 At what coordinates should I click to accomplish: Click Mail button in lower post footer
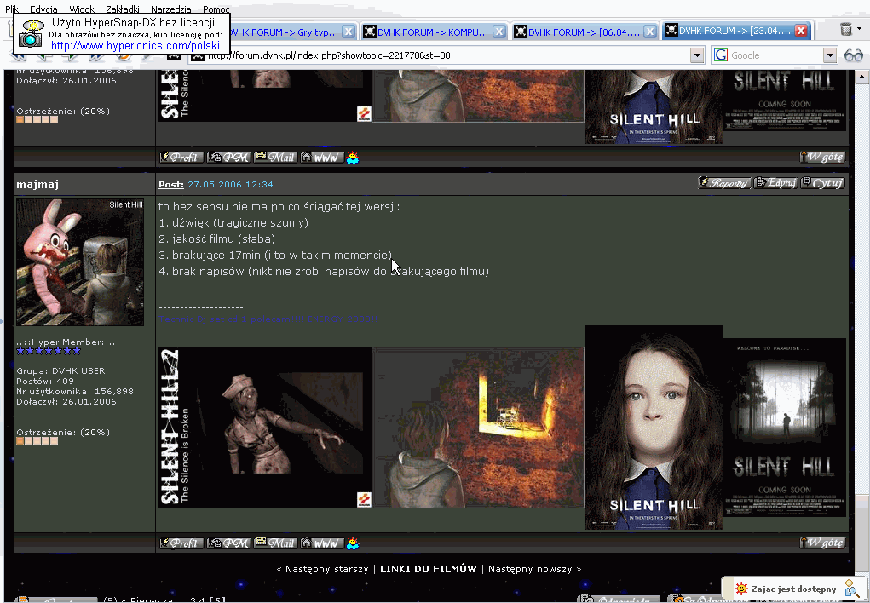point(275,543)
